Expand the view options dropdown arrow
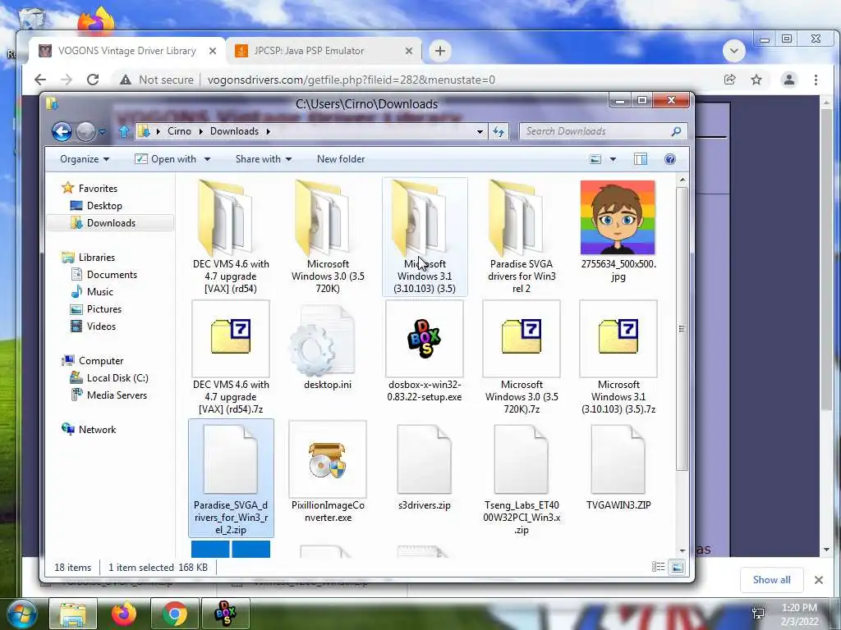Image resolution: width=841 pixels, height=630 pixels. (x=613, y=159)
